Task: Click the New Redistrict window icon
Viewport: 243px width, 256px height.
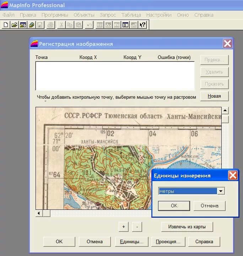Action: tap(134, 25)
